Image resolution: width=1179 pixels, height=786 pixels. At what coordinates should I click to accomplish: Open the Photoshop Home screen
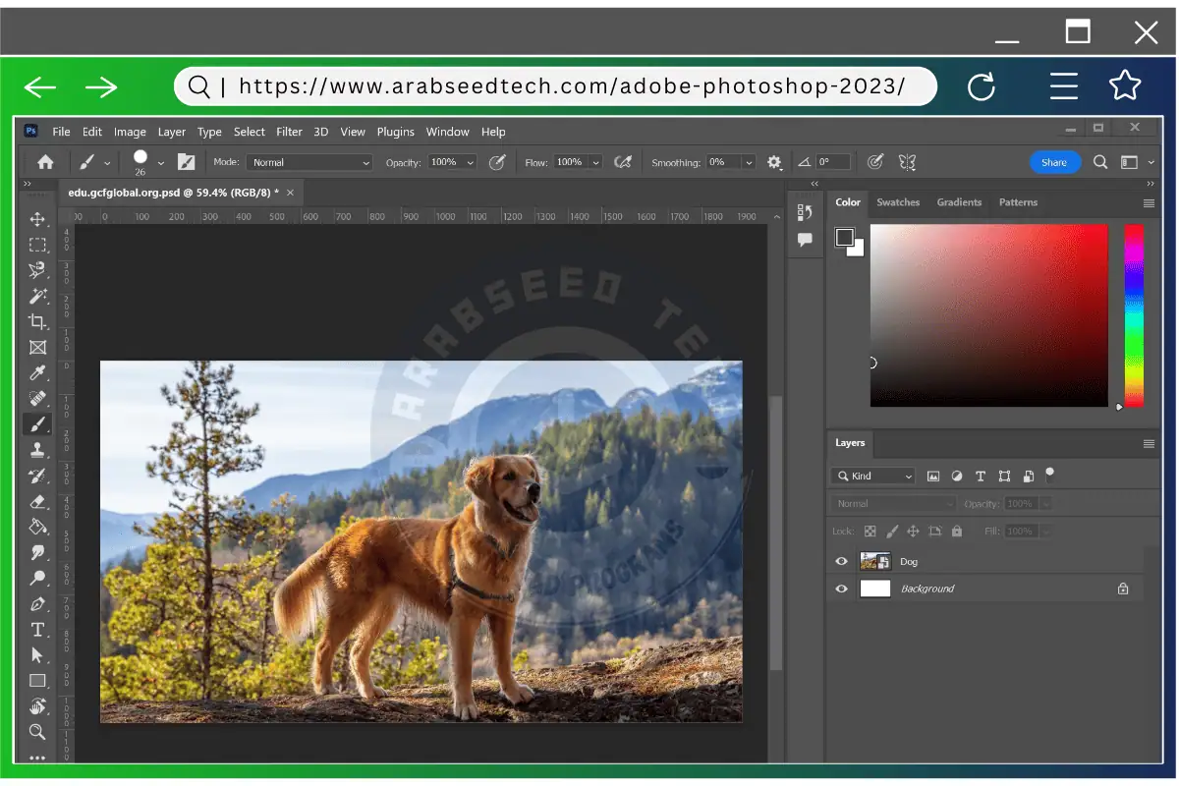pyautogui.click(x=44, y=161)
